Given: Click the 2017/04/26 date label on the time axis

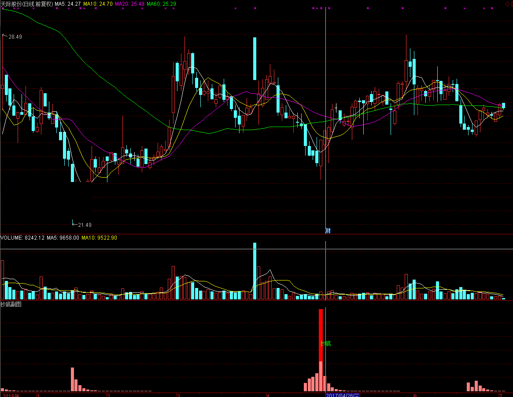Looking at the screenshot, I should pos(343,395).
